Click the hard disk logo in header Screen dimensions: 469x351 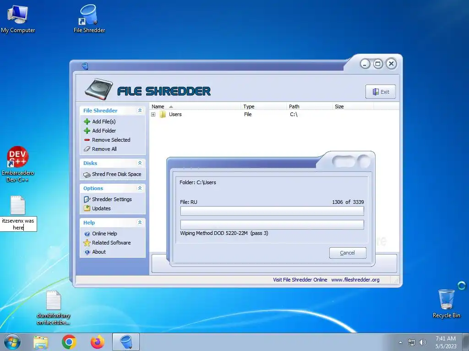[99, 89]
